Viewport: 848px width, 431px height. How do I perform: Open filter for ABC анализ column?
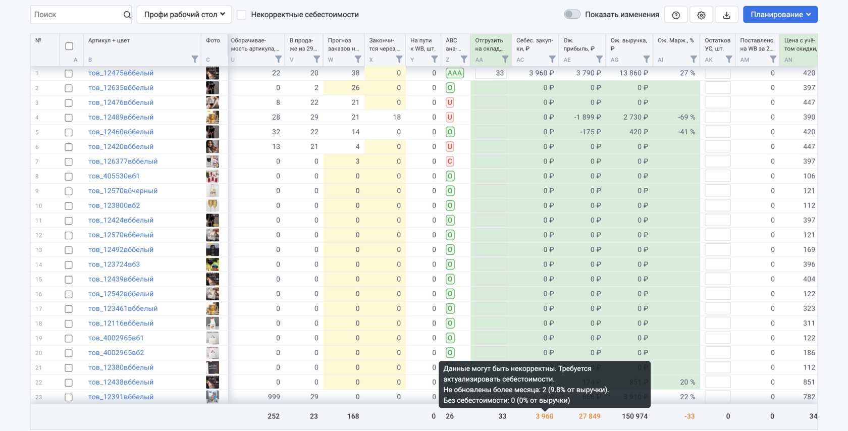[x=464, y=60]
